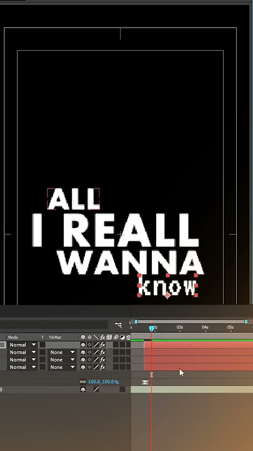Toggle fx effects switch on fourth layer
This screenshot has height=451, width=253.
pos(102,367)
